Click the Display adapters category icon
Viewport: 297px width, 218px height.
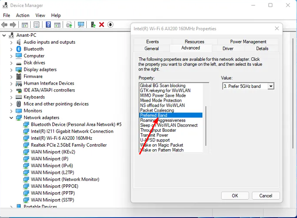[19, 70]
